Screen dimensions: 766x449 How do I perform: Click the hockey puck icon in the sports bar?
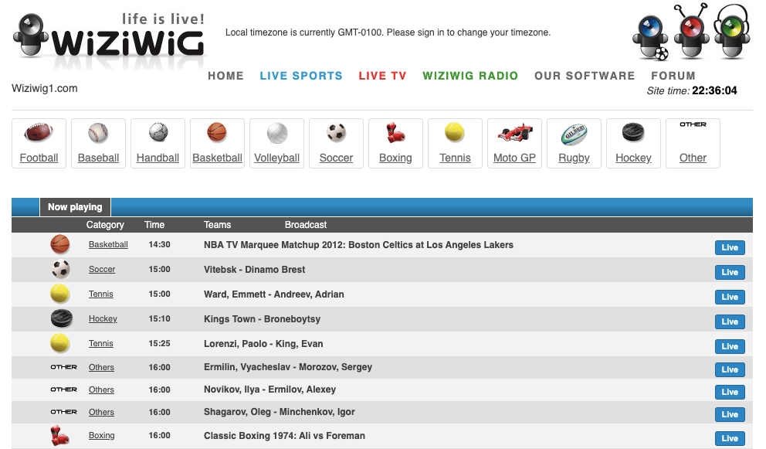633,132
